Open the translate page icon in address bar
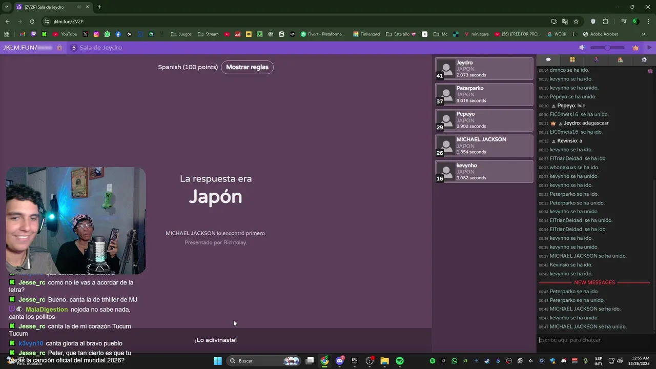656x369 pixels. point(565,22)
